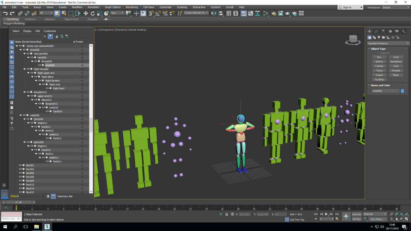Screen dimensions: 411x231
Task: Open the Create panel plus tab
Action: pyautogui.click(x=370, y=31)
